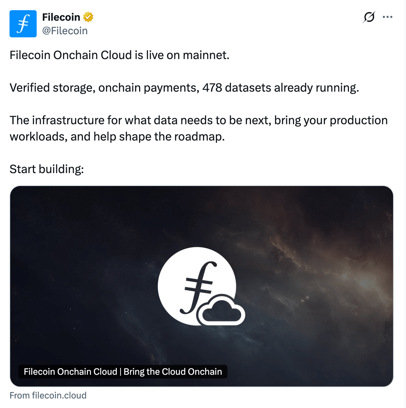The width and height of the screenshot is (406, 408).
Task: Click the nebula area of the preview card
Action: (x=322, y=265)
